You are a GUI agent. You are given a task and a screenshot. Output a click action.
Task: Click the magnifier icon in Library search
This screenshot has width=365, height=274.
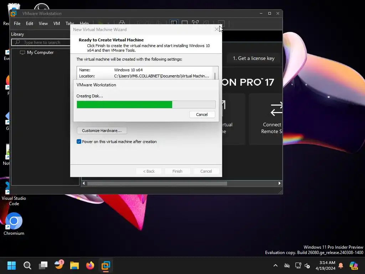click(x=17, y=42)
